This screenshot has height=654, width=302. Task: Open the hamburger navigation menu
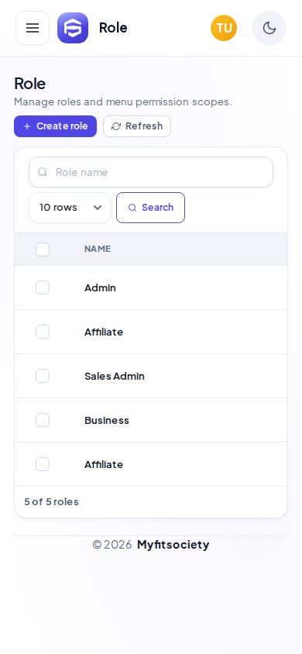click(33, 28)
